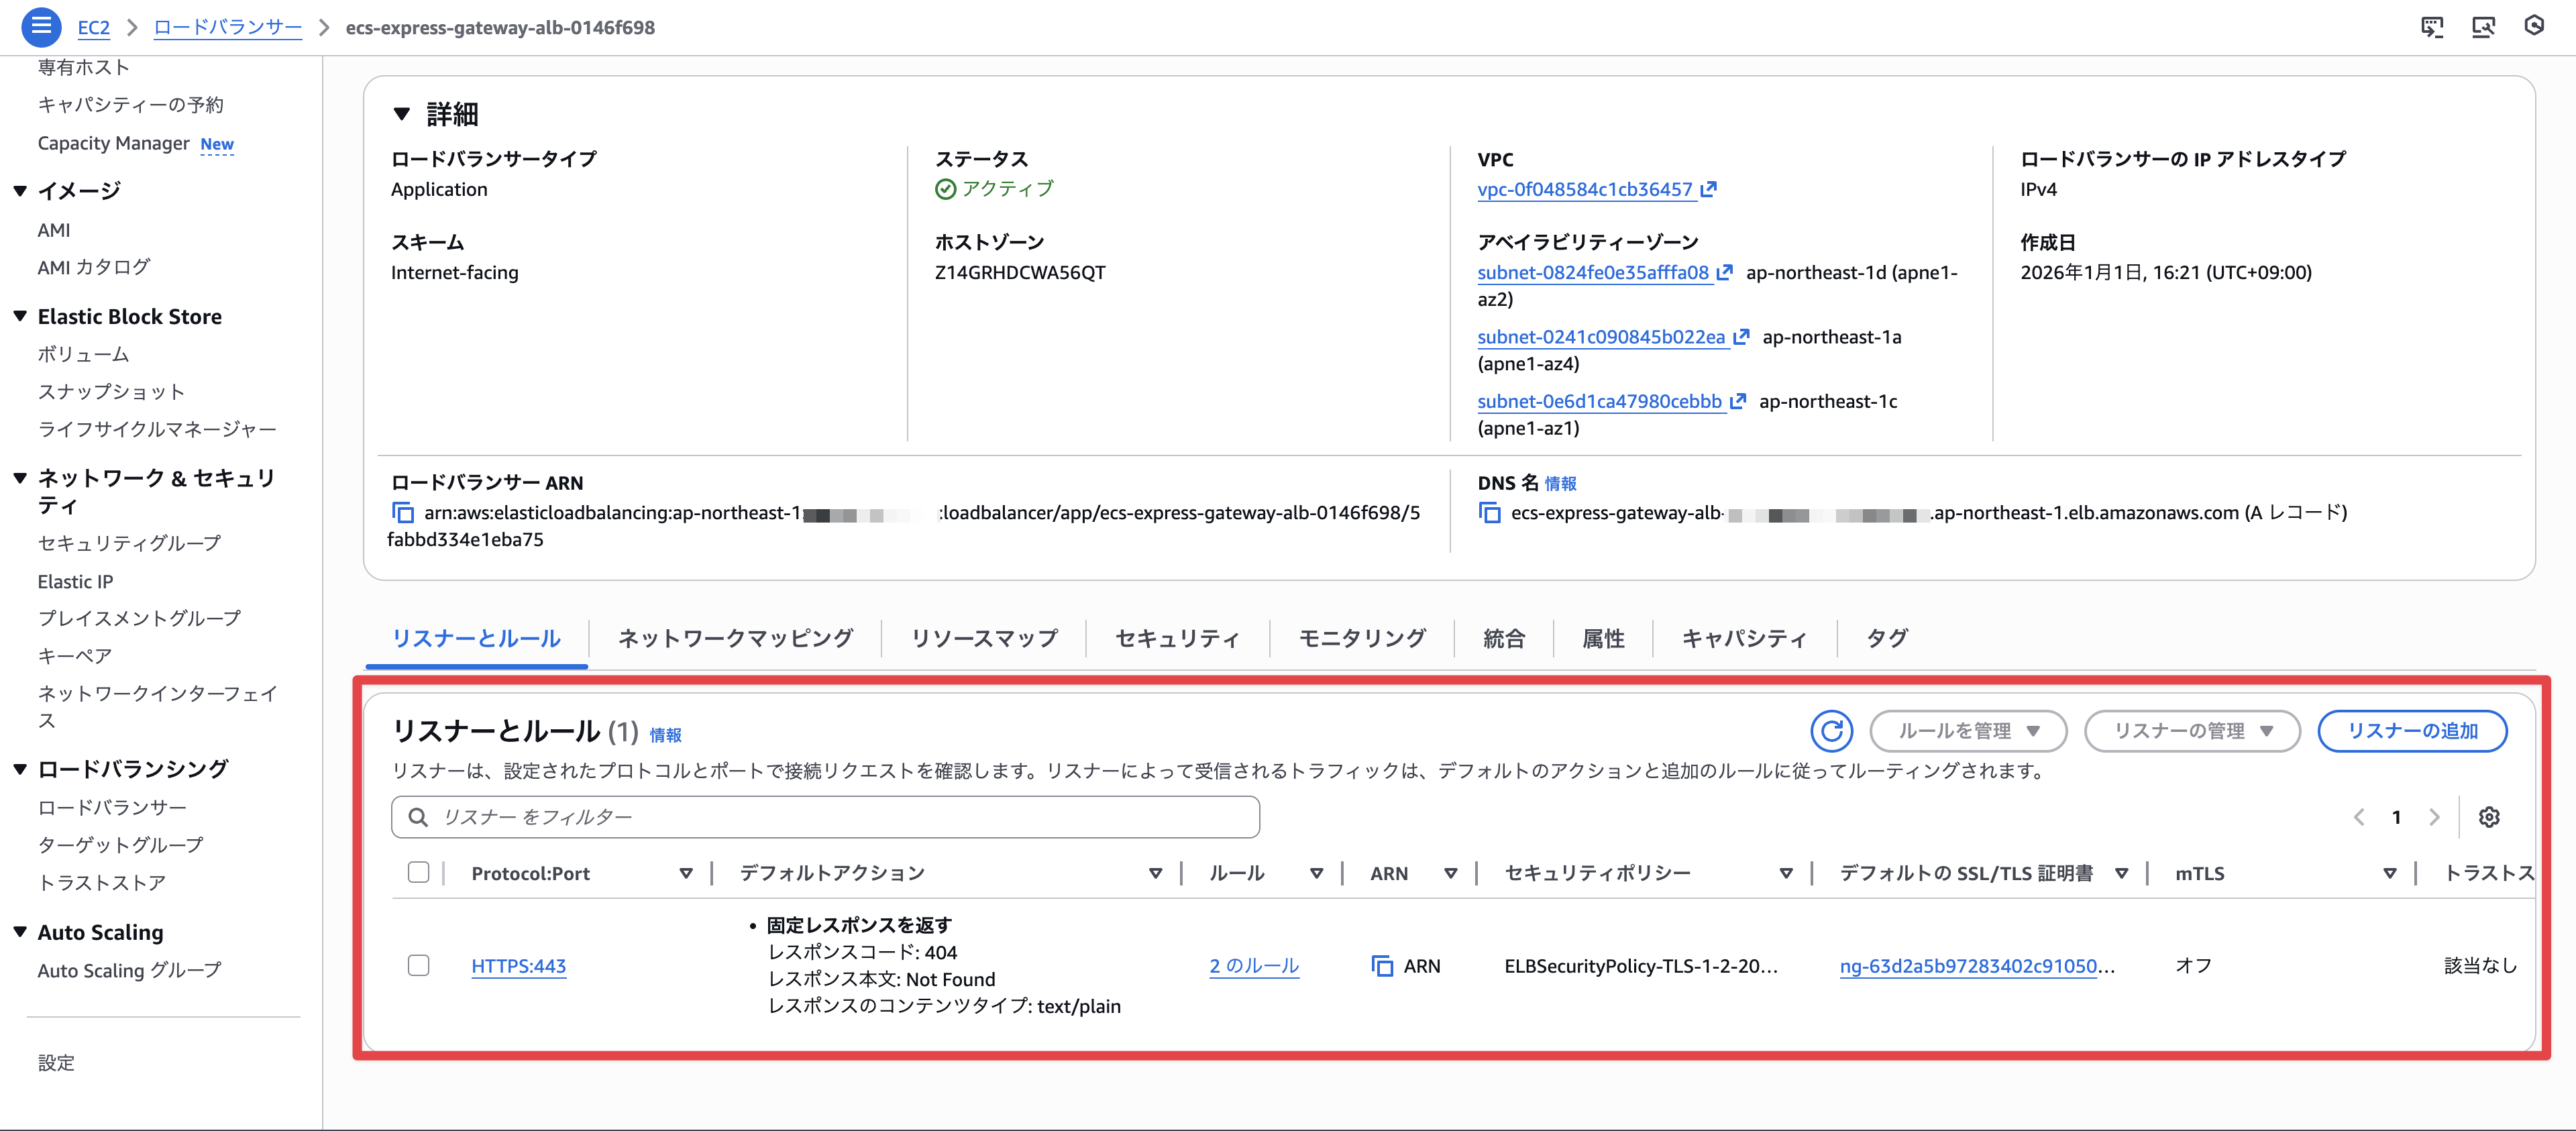Image resolution: width=2576 pixels, height=1131 pixels.
Task: Copy the HTTPS:443 listener ARN
Action: click(x=1382, y=966)
